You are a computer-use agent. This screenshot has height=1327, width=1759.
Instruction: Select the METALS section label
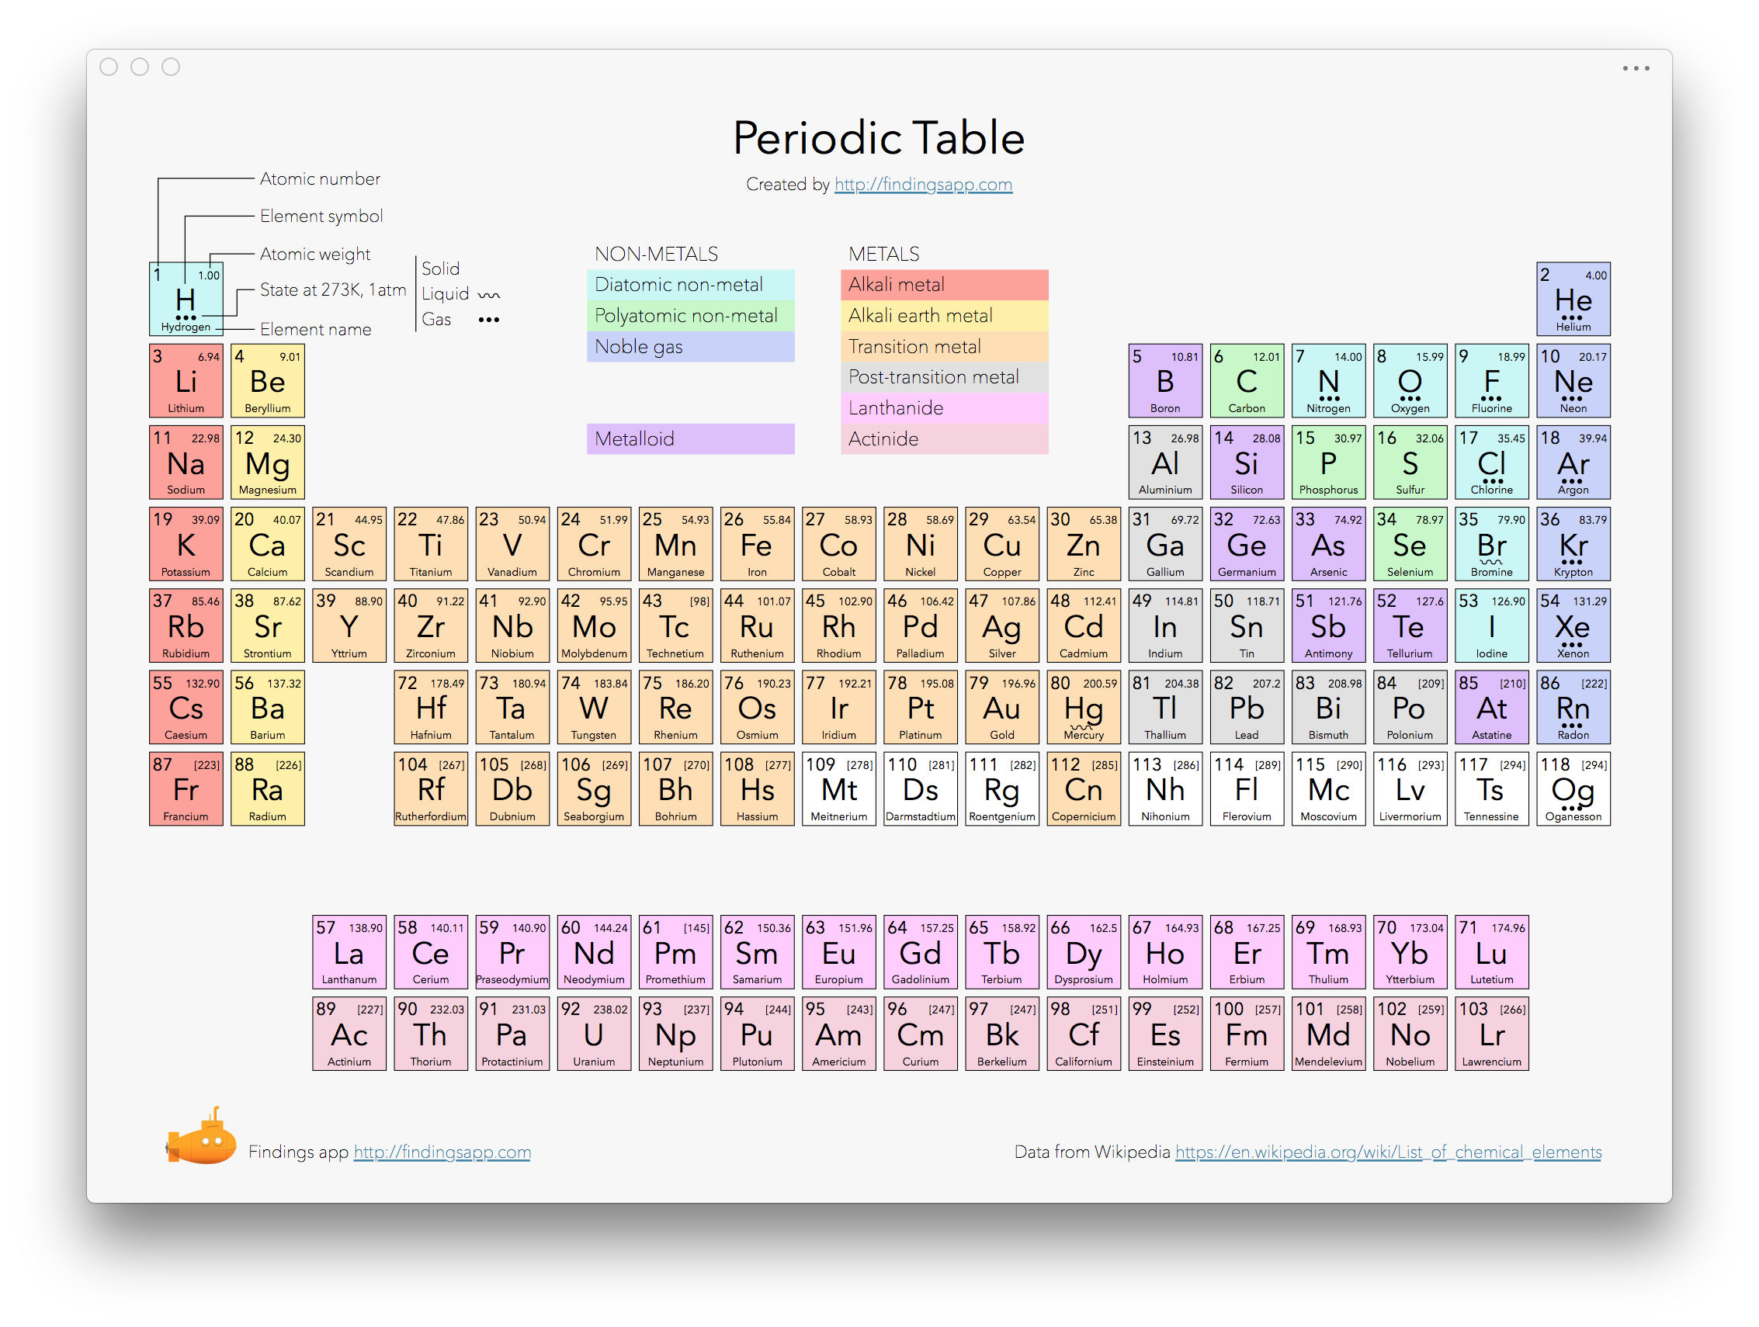881,254
